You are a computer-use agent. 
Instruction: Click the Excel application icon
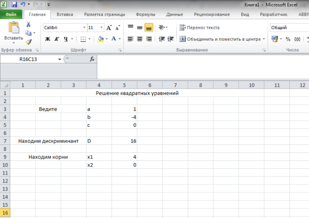tap(4, 5)
